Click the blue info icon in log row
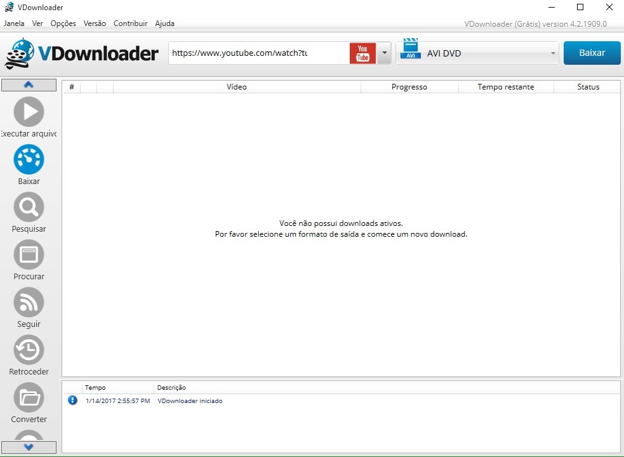Screen dimensions: 624x457 [72, 400]
